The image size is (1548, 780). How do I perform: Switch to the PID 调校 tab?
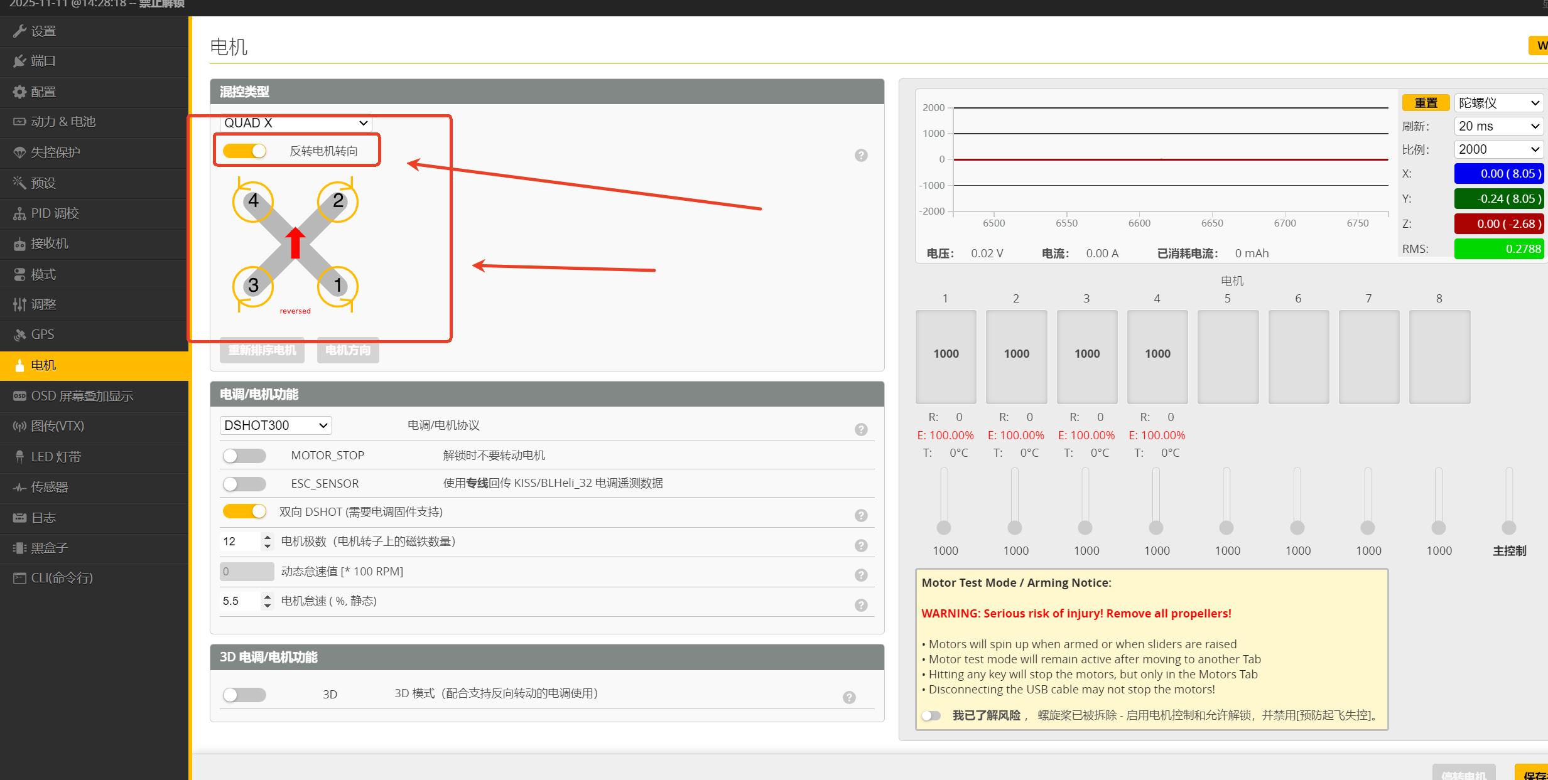55,213
